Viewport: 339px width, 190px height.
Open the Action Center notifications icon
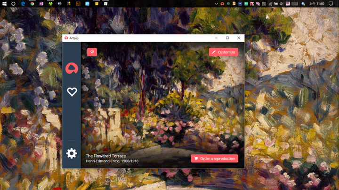(331, 4)
